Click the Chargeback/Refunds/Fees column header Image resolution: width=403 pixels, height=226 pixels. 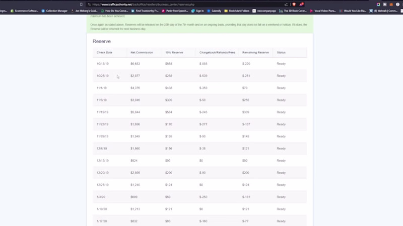217,52
